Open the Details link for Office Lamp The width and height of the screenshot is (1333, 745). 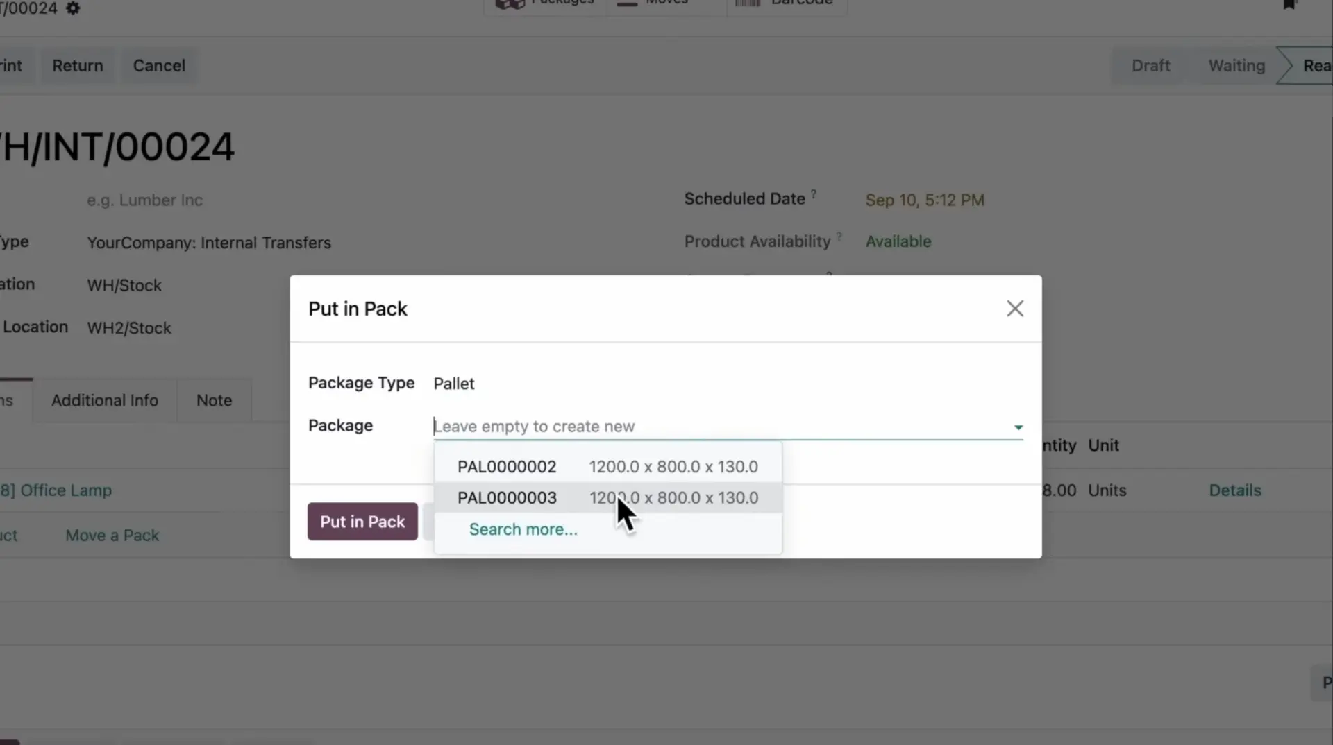1234,490
